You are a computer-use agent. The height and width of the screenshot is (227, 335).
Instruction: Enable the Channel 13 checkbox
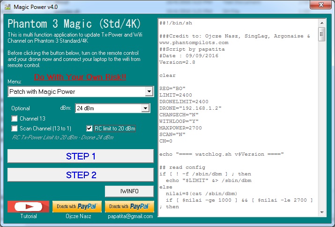pyautogui.click(x=15, y=119)
